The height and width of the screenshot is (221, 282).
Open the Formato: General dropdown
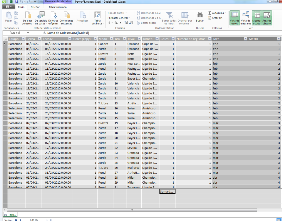pyautogui.click(x=119, y=18)
